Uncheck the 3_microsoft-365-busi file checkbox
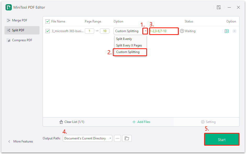 48,31
